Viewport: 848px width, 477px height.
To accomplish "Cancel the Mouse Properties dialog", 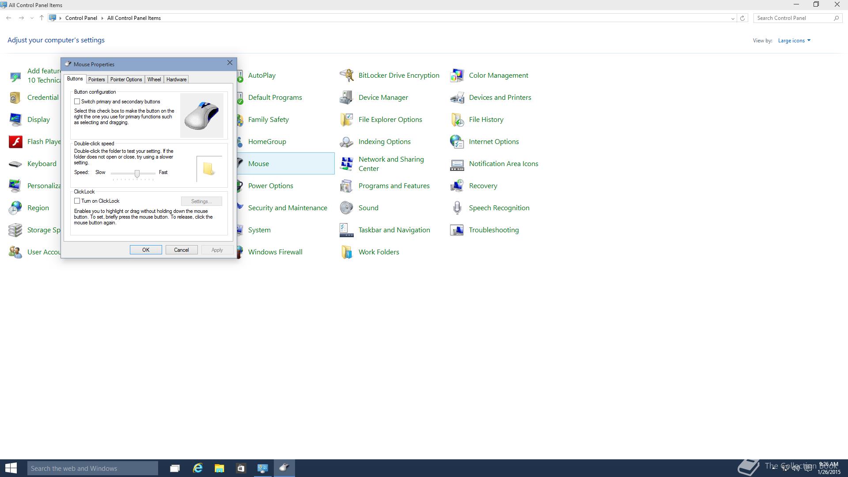I will [182, 250].
